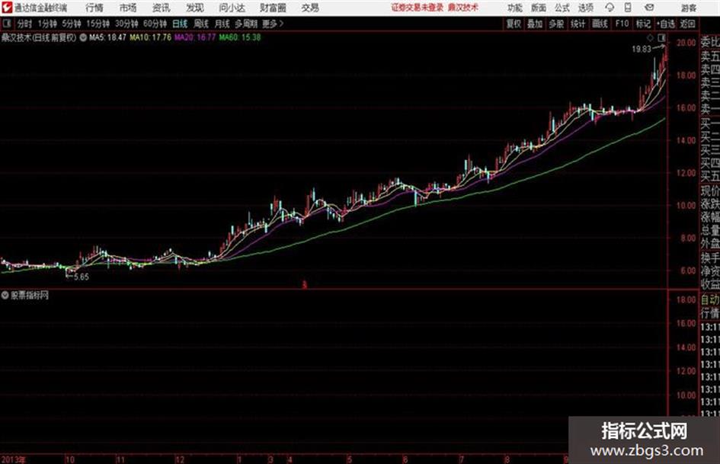The image size is (720, 464).
Task: Open the 选项 menu
Action: pos(586,8)
